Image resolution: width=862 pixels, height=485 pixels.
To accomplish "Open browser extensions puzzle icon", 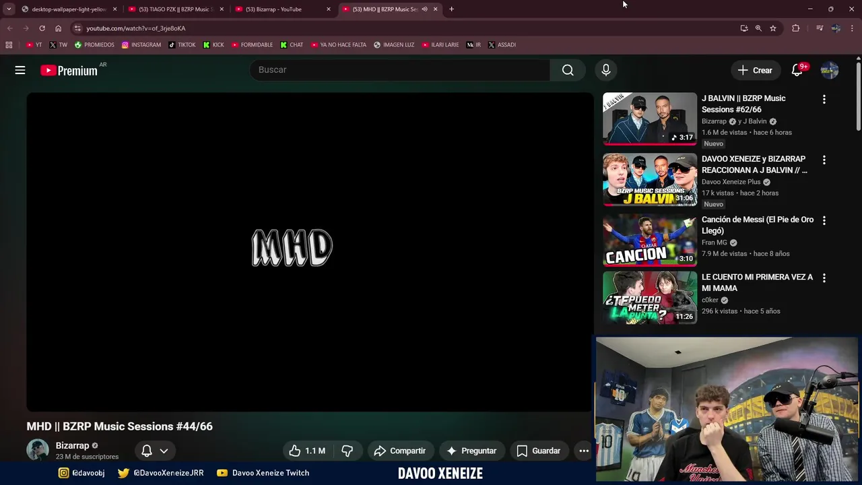I will pos(795,28).
